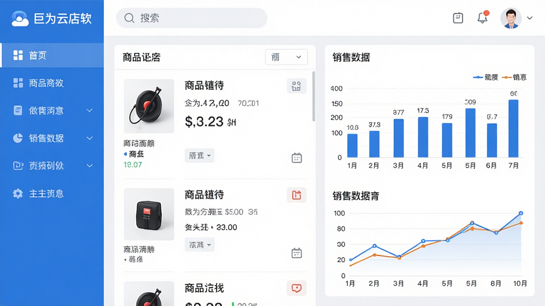Open the notification bell
Viewport: 545px width, 306px height.
click(x=482, y=18)
